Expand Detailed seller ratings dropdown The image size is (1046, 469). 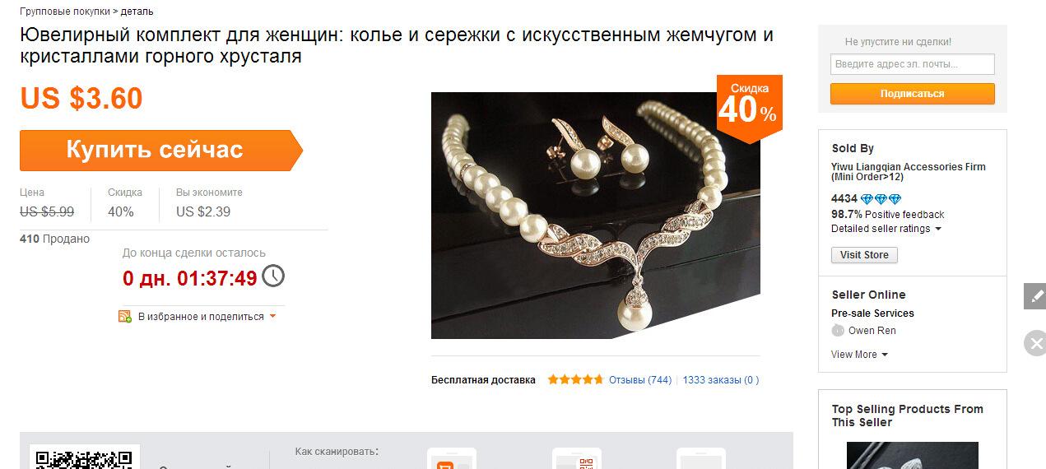[x=886, y=229]
